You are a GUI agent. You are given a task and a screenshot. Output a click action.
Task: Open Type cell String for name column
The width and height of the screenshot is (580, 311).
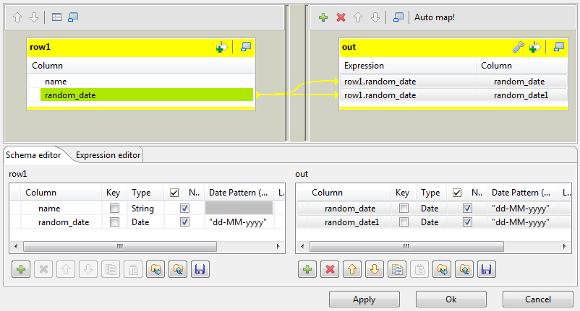145,209
